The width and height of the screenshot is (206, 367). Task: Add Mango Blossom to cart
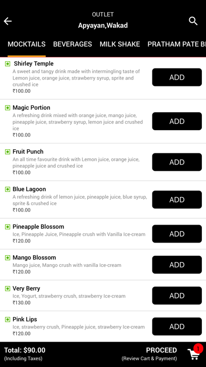click(177, 265)
